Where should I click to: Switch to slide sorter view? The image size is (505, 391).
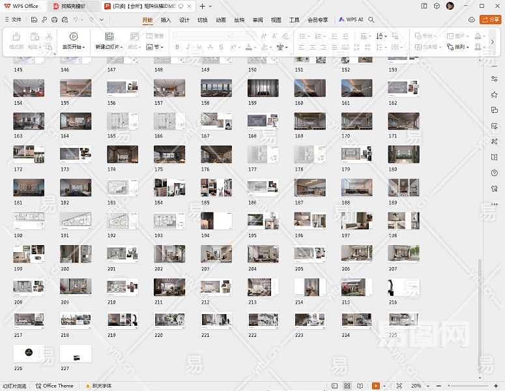[347, 386]
